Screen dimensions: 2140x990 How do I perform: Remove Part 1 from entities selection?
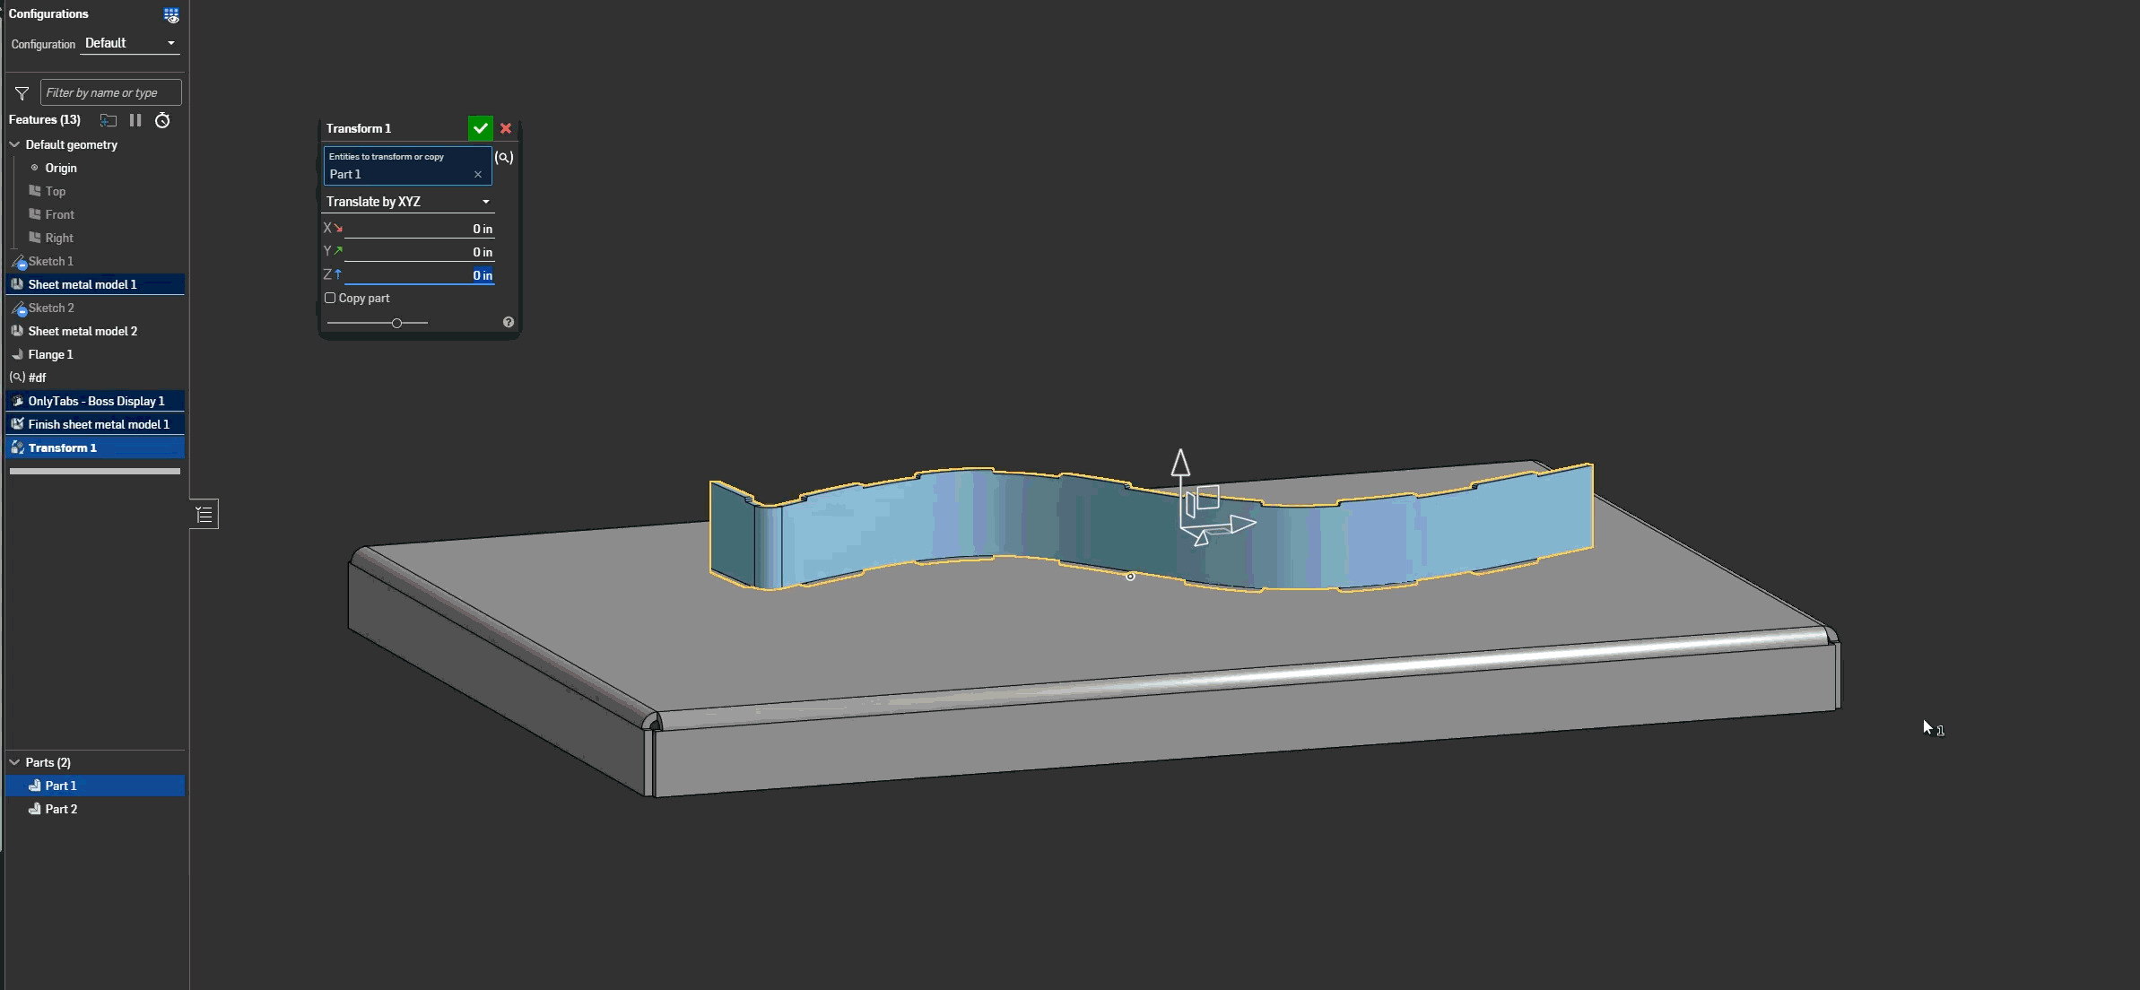(478, 175)
